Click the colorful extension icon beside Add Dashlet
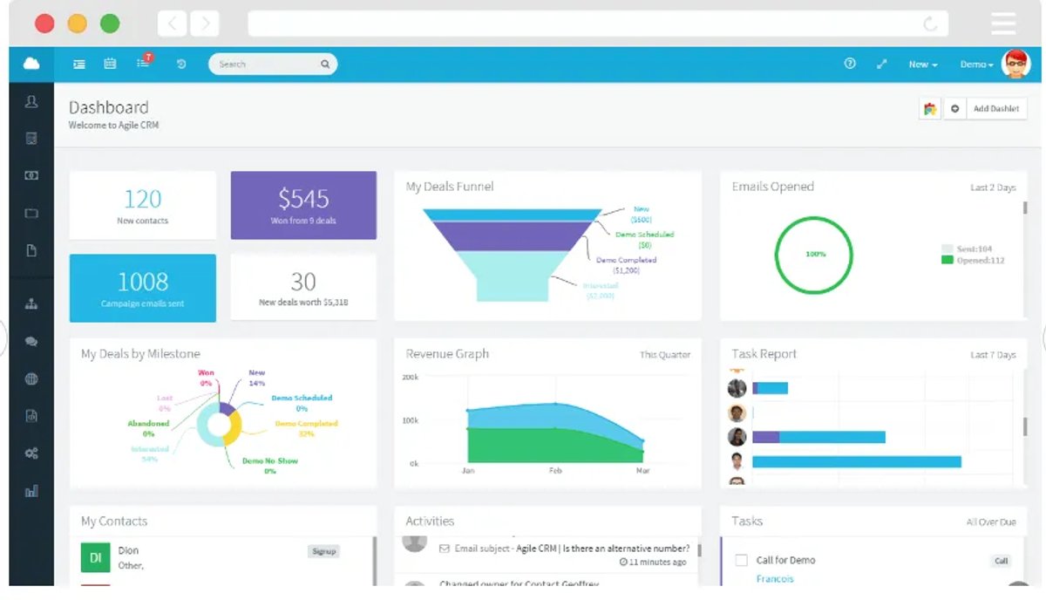 tap(930, 108)
